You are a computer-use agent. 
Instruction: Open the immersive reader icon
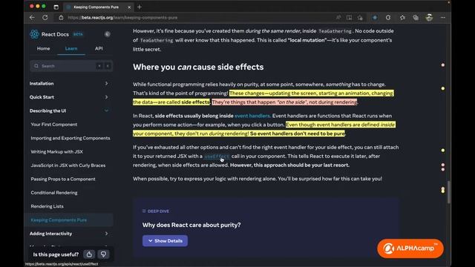tap(349, 18)
